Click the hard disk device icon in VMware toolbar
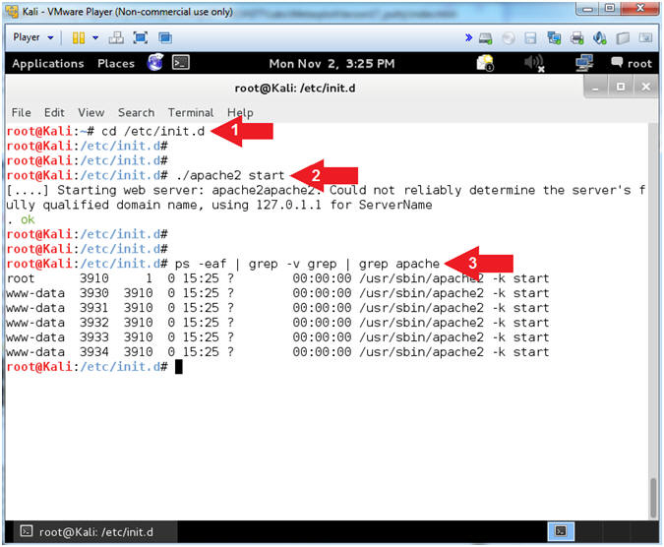 click(485, 38)
